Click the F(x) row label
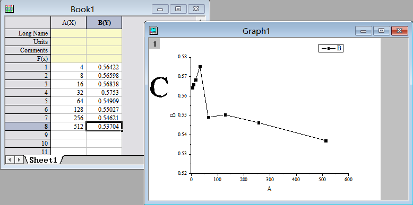This screenshot has width=413, height=205. tap(28, 59)
